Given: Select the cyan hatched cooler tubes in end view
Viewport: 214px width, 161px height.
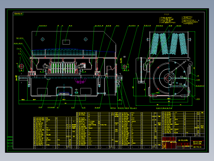Looking at the screenshot, I should (x=169, y=44).
